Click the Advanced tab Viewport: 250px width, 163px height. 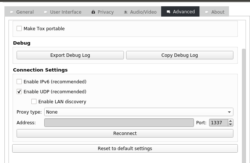pyautogui.click(x=180, y=11)
